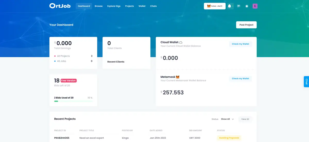This screenshot has height=142, width=309.
Task: Toggle light/dark theme sun icon
Action: [247, 6]
